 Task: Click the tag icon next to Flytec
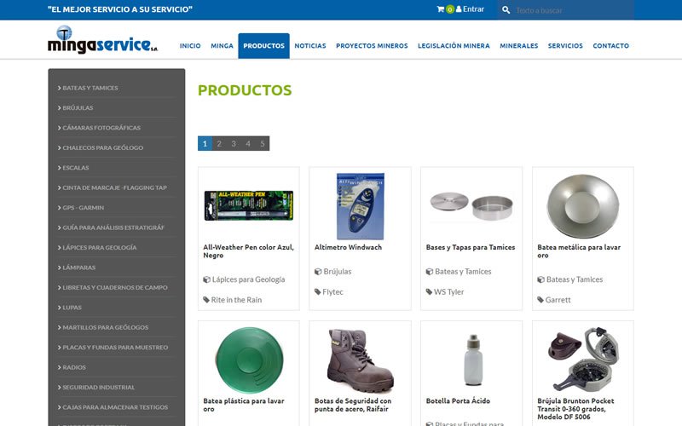tap(318, 292)
